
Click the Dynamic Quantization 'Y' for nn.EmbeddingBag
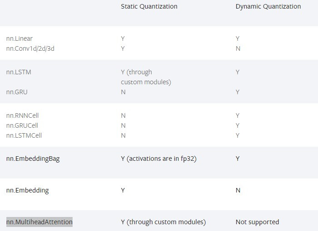(x=238, y=159)
